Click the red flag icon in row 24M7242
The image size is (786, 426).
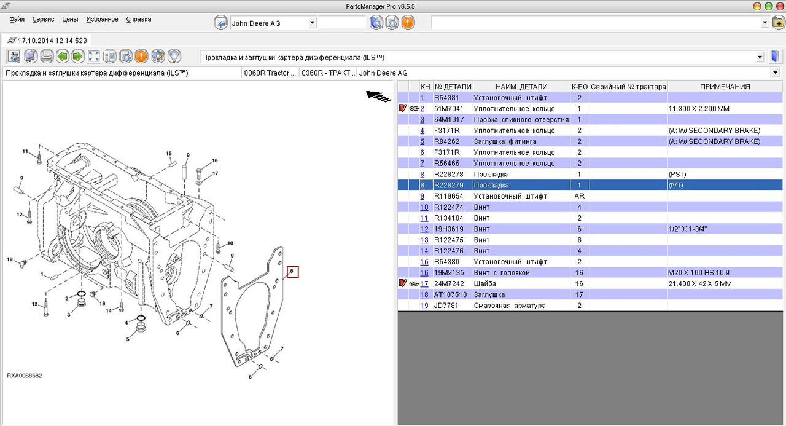pos(403,283)
